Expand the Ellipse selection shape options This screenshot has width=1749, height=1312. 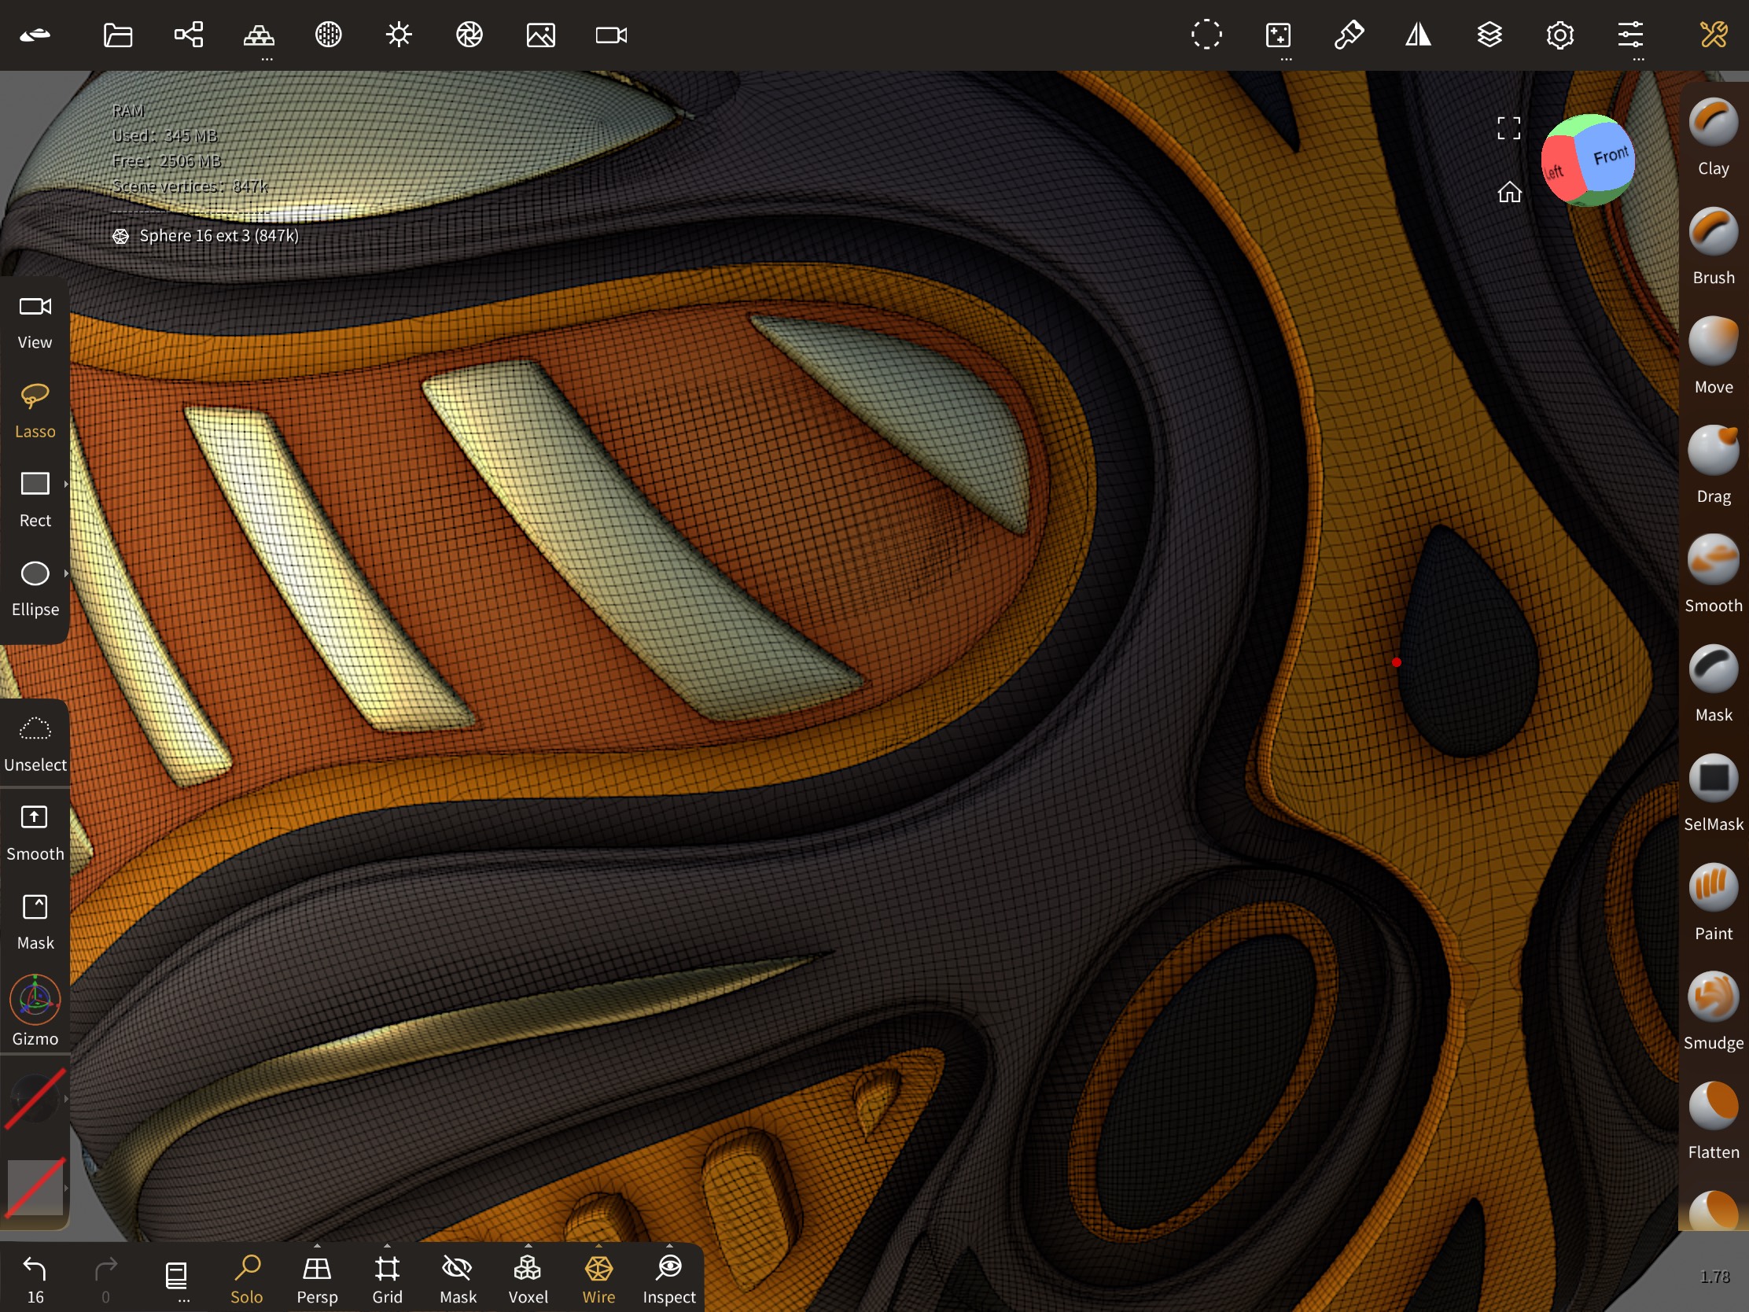65,573
